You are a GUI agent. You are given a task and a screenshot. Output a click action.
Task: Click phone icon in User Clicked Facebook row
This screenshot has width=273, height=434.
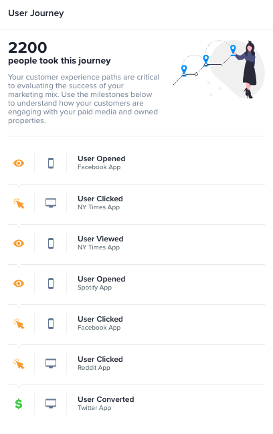(51, 324)
